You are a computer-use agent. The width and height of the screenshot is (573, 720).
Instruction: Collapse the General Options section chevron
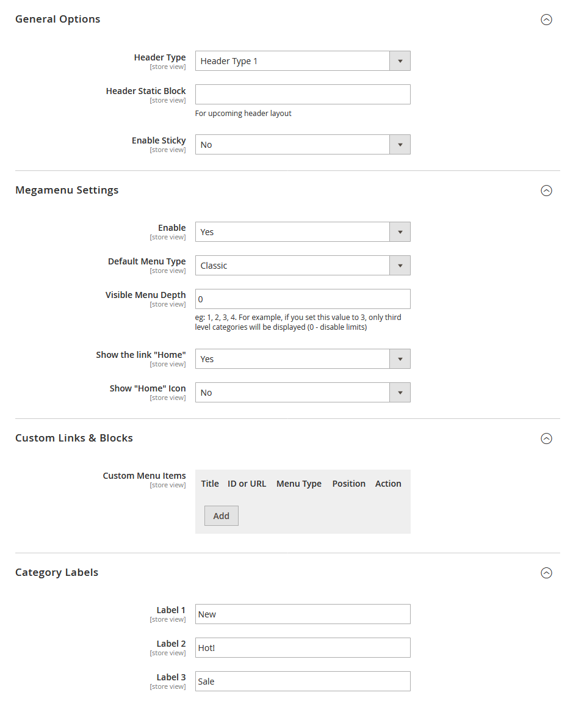pos(546,19)
